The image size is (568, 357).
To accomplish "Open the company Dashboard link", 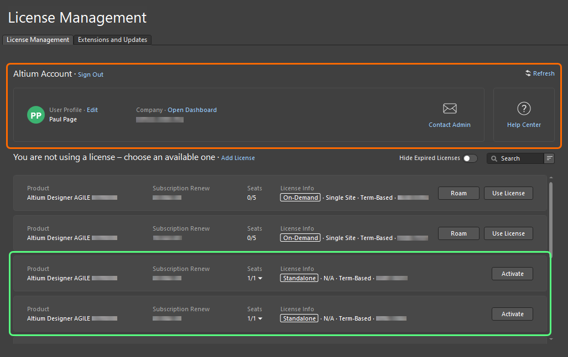I will point(192,109).
